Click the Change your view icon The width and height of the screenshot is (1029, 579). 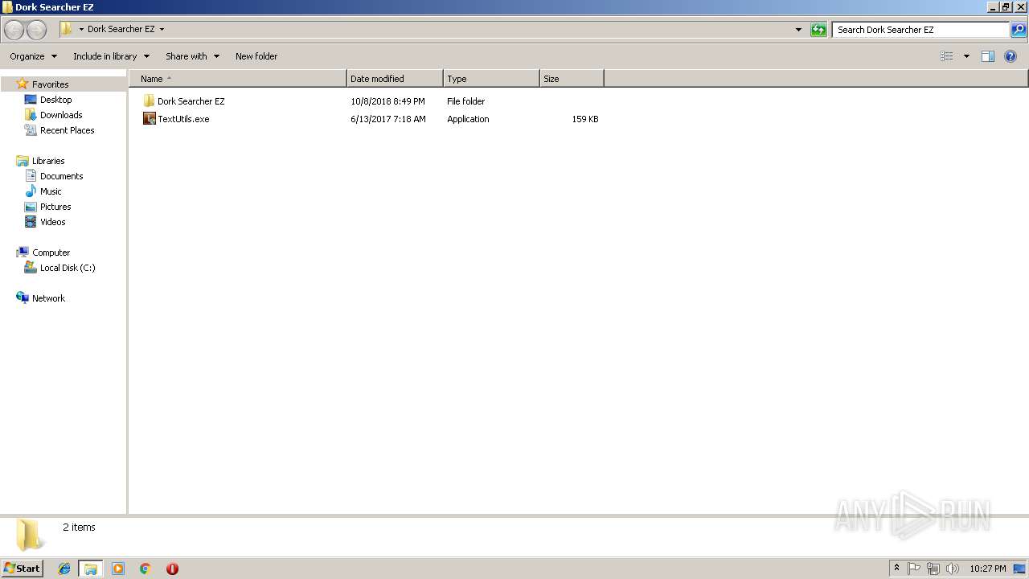click(x=947, y=56)
